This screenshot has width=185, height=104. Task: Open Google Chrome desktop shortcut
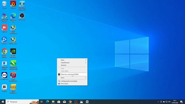(x=4, y=53)
